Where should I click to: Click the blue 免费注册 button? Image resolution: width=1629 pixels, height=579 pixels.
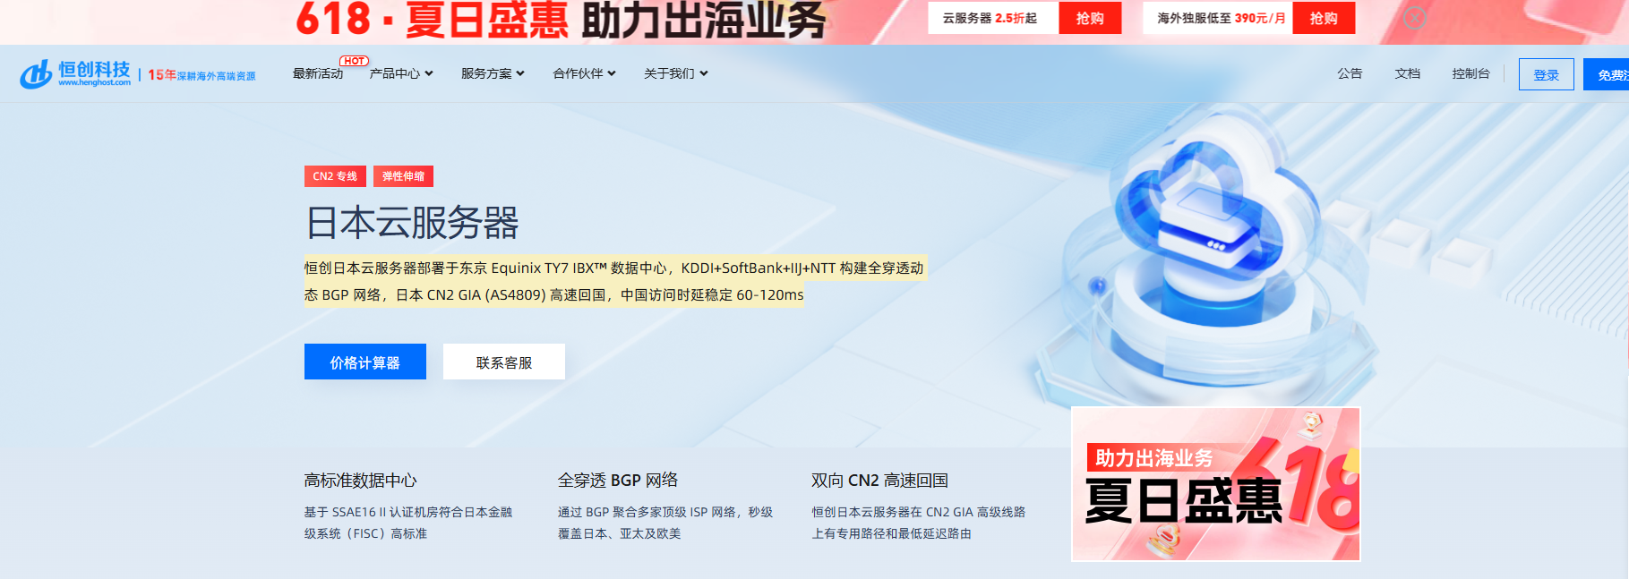[1607, 74]
